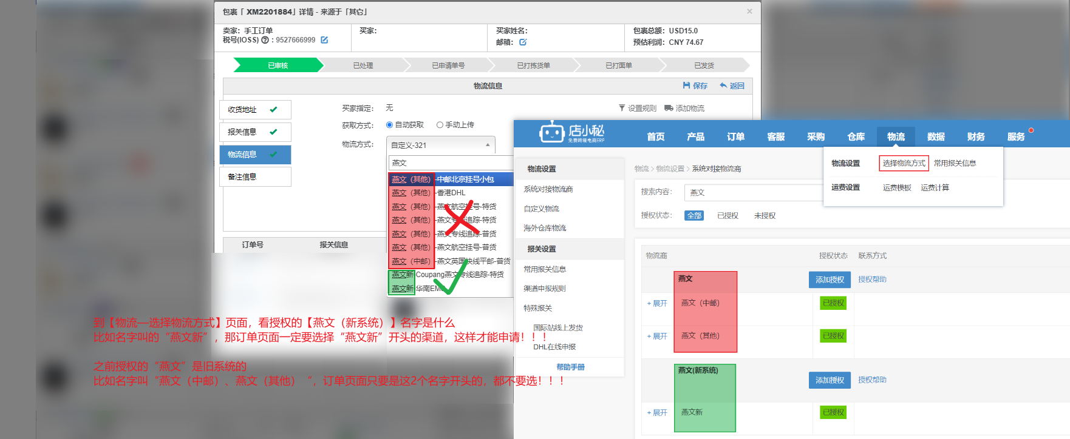Image resolution: width=1070 pixels, height=439 pixels.
Task: Open the 报关信息 side tab
Action: [x=255, y=132]
